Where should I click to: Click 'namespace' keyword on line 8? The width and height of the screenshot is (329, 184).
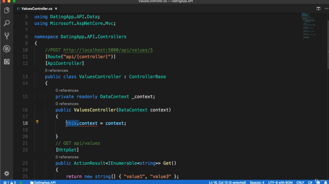pos(46,37)
